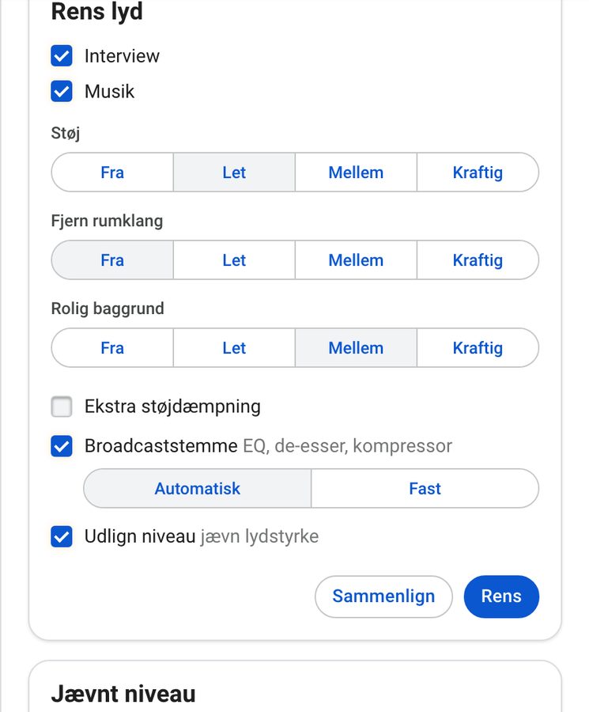The width and height of the screenshot is (589, 712).
Task: Enable Ekstra støjdæmpning checkbox
Action: [61, 407]
